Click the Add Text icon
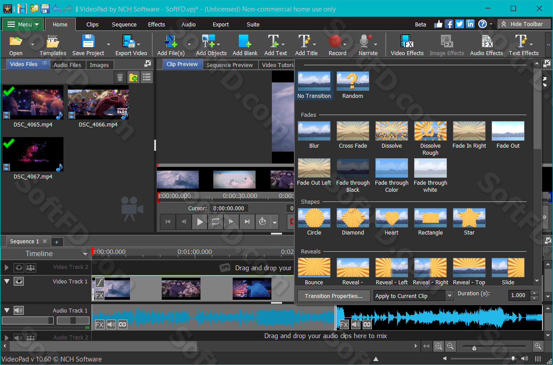Screen dimensions: 553x365 [273, 41]
